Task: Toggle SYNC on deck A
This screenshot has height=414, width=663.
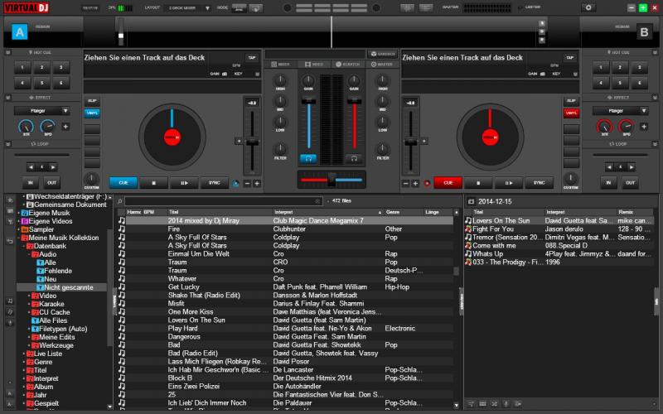Action: click(215, 182)
